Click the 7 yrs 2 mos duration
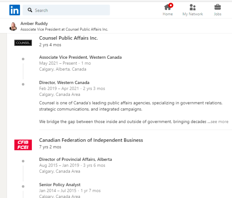 [50, 147]
